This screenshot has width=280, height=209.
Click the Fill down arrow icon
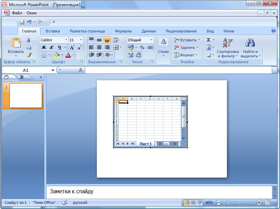point(208,47)
